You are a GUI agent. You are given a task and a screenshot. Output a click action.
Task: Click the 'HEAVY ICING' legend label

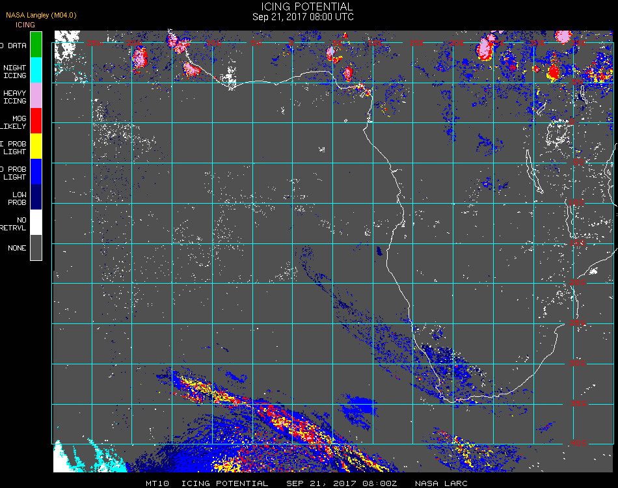14,97
